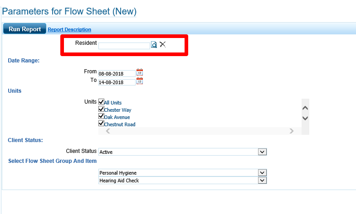
Task: Select the Date Range heading text
Action: [24, 61]
